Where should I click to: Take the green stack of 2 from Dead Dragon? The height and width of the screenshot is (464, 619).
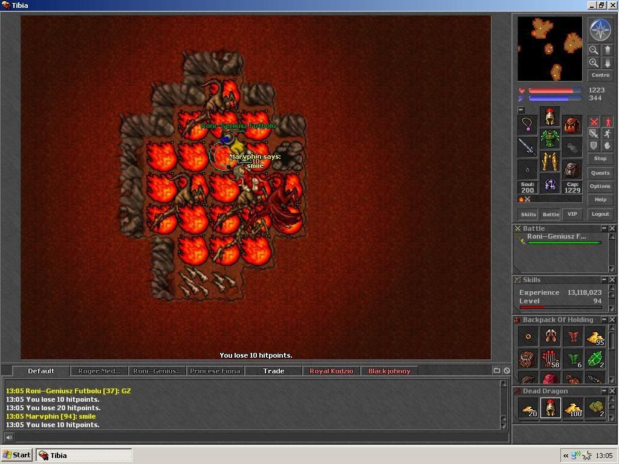pos(595,408)
